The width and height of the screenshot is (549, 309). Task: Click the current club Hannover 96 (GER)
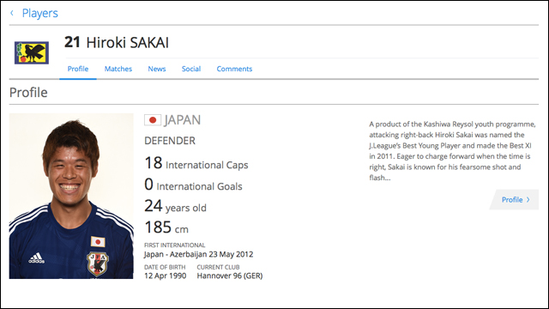coord(230,276)
